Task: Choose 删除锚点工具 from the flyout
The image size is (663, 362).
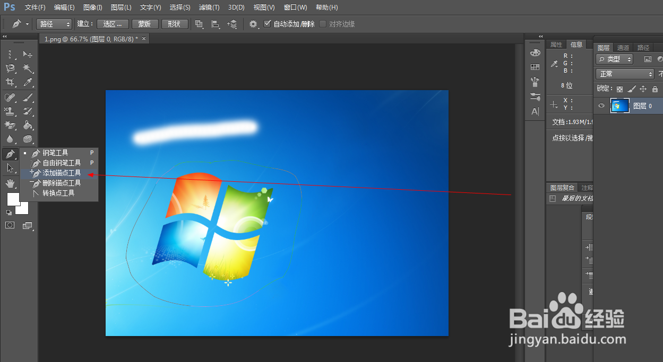Action: point(59,183)
